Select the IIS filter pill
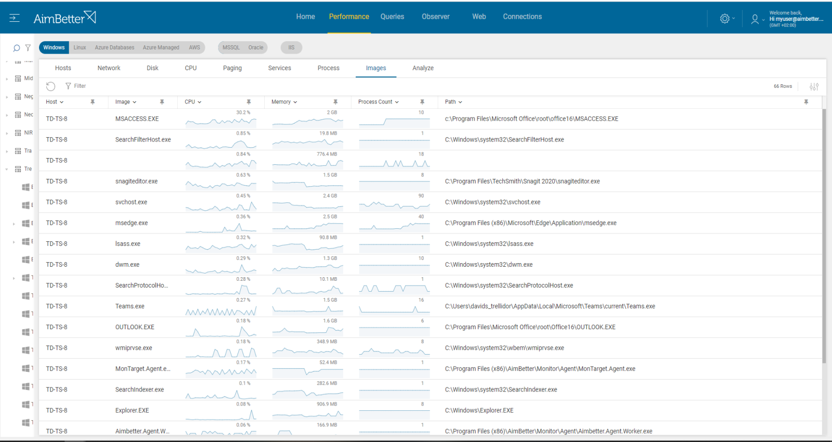 point(291,47)
